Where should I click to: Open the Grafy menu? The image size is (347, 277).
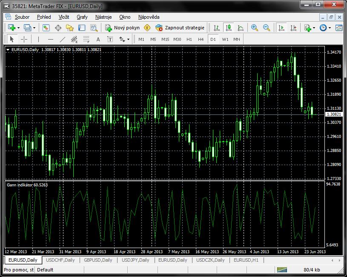82,17
